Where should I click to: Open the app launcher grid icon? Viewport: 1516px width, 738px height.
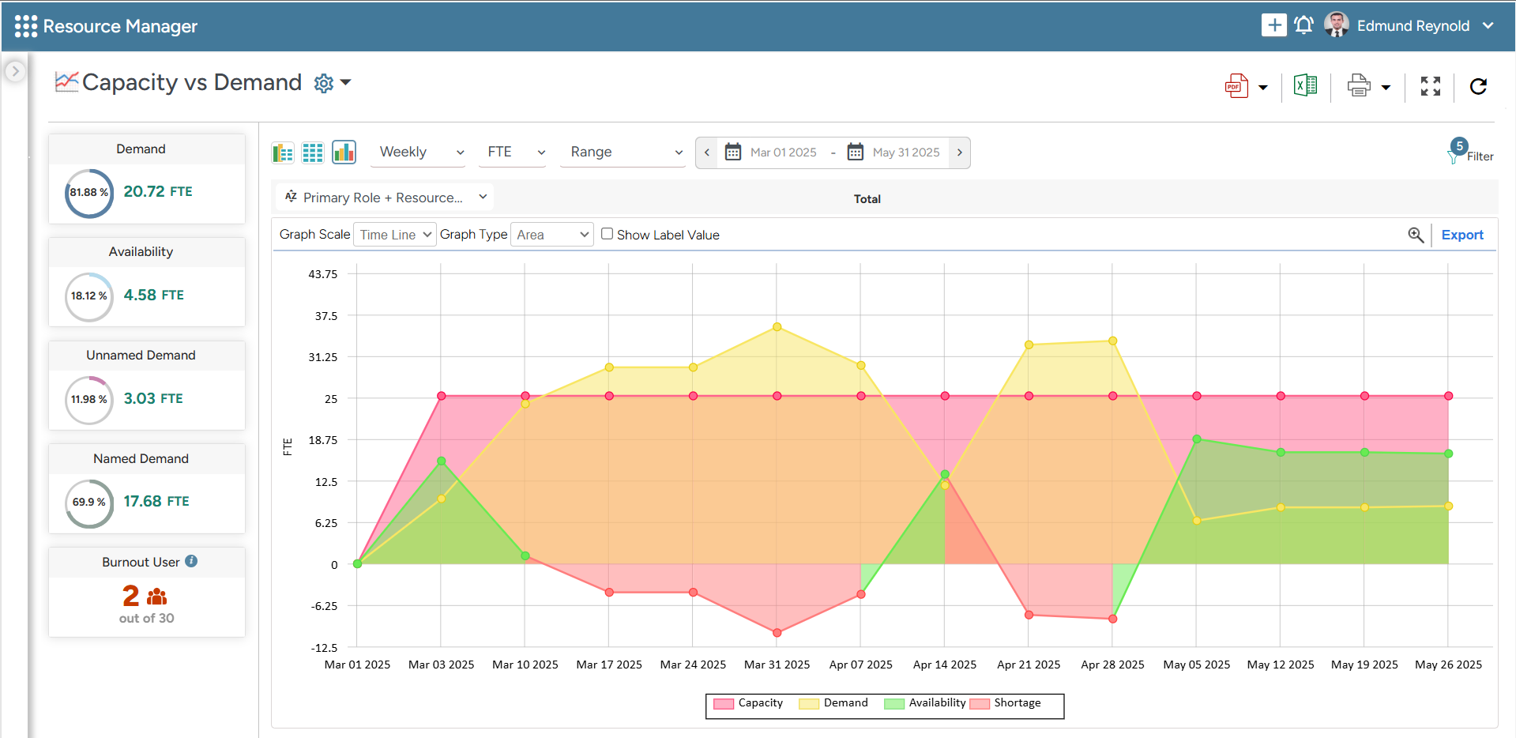(25, 26)
